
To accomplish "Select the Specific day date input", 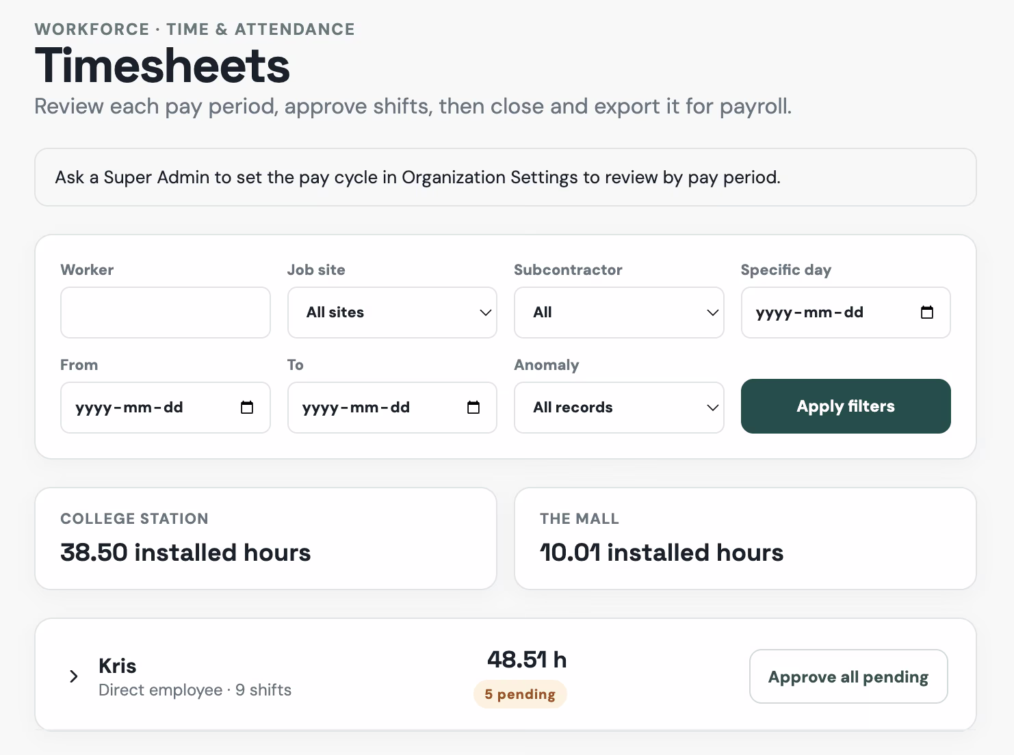I will [846, 313].
